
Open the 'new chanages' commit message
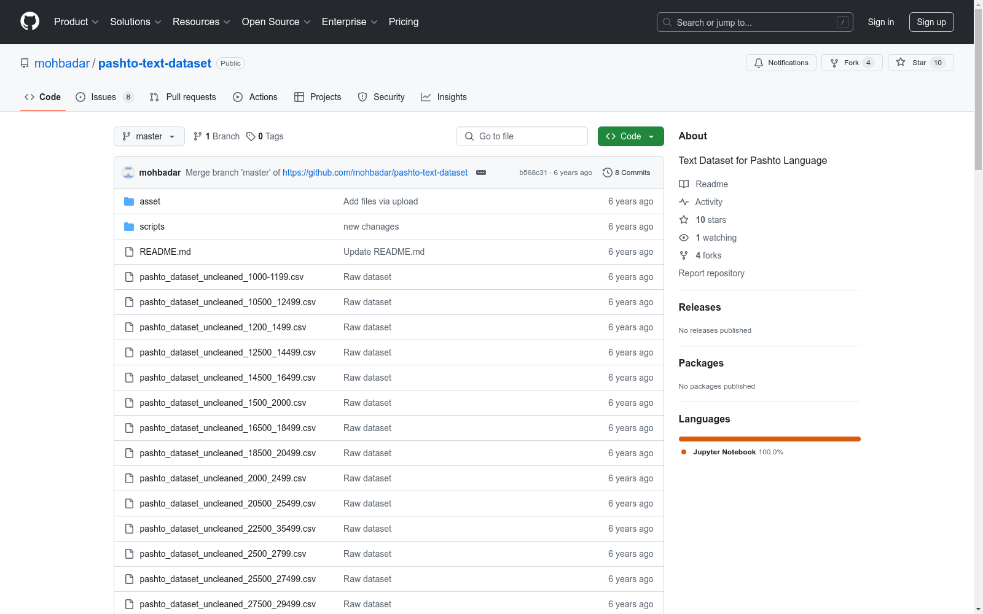tap(371, 227)
